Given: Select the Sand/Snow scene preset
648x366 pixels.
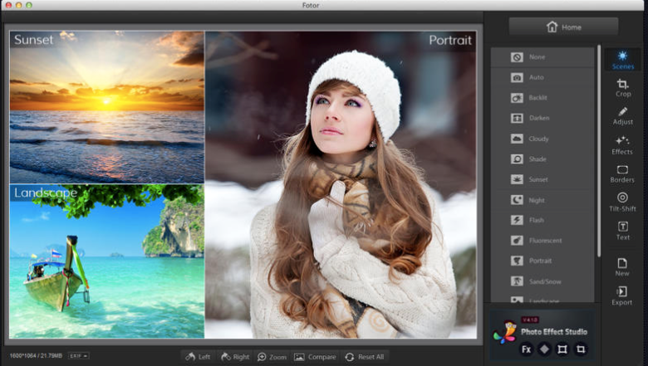Looking at the screenshot, I should 542,281.
